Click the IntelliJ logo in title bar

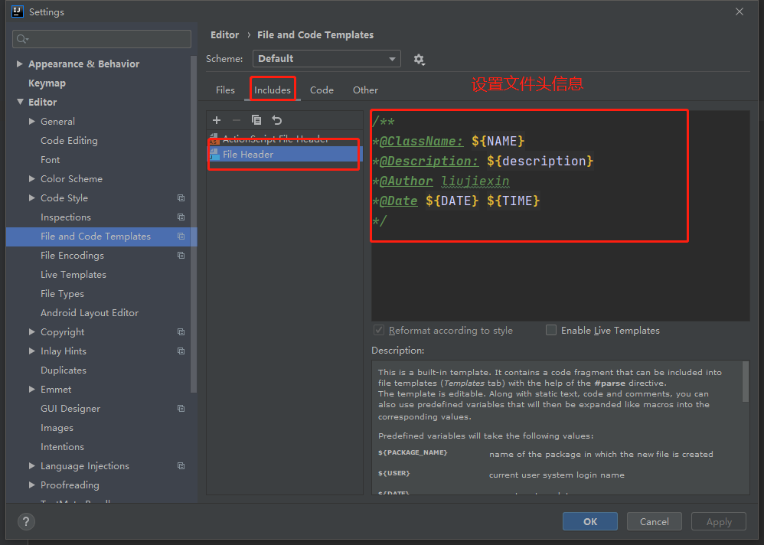point(17,11)
